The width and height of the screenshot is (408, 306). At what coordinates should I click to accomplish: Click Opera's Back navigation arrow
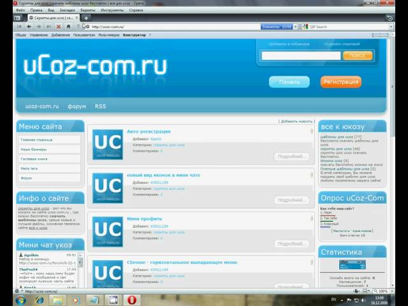coord(29,27)
